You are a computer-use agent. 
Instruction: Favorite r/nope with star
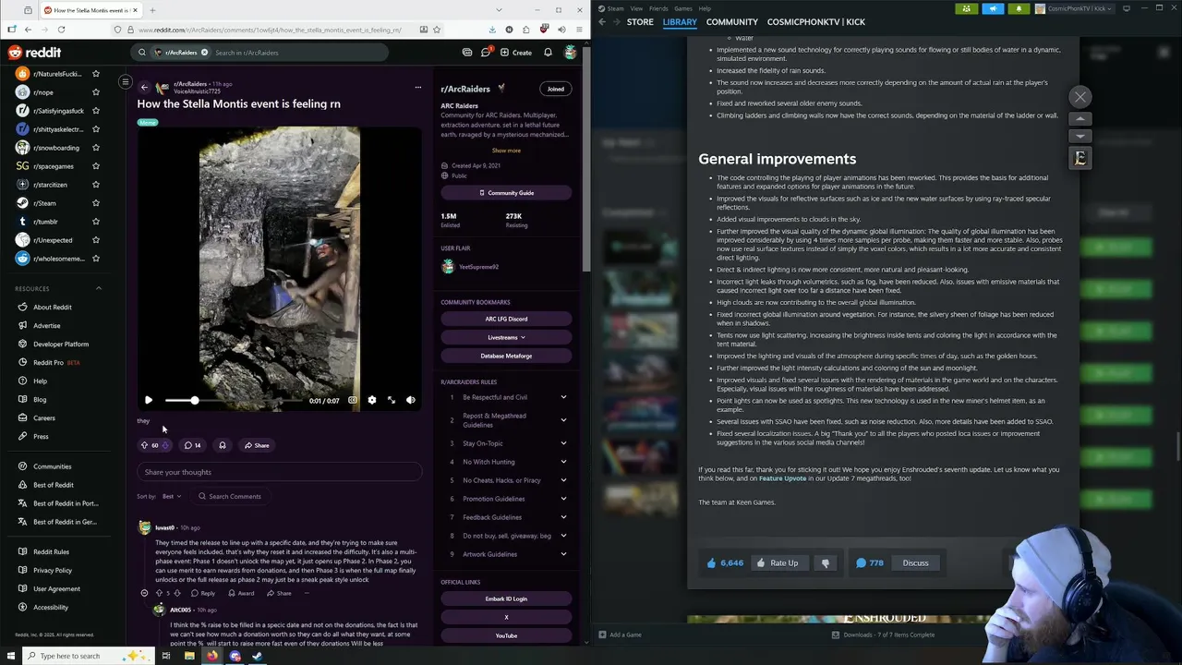point(95,92)
